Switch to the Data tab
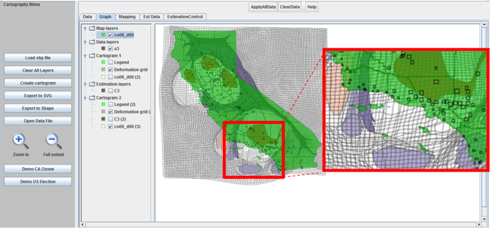Viewport: 490px width, 228px height. click(88, 17)
